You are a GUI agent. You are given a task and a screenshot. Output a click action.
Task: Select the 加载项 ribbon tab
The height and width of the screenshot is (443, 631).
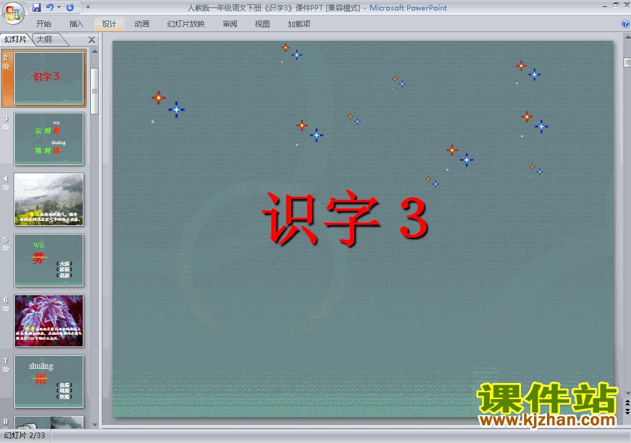coord(299,24)
